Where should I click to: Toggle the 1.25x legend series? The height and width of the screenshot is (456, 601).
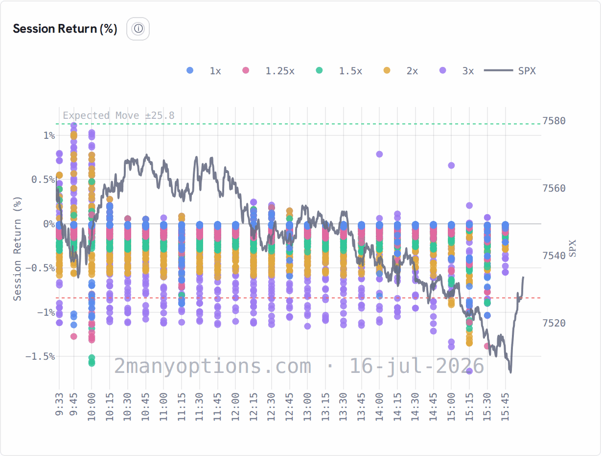coord(268,71)
